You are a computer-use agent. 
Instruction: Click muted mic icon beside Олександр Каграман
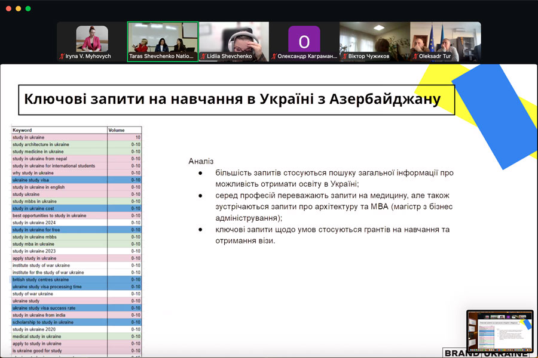[274, 56]
